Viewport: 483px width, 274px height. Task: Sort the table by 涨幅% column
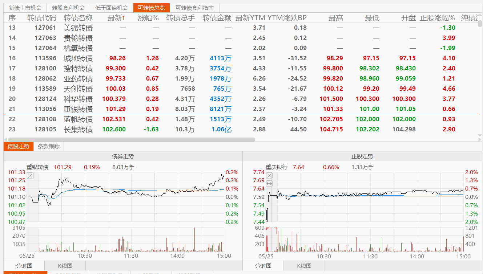(x=148, y=18)
